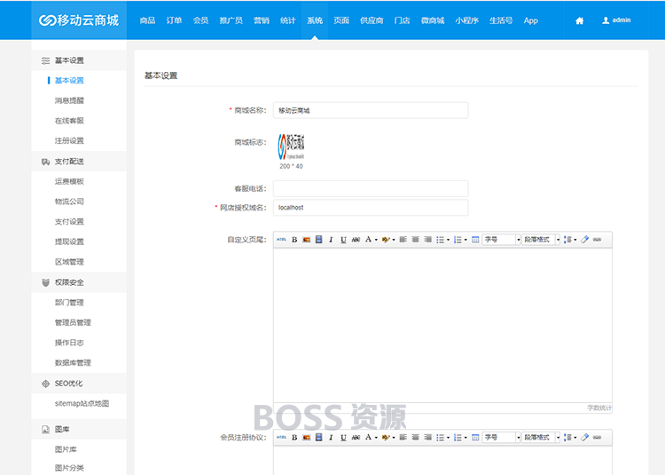Apply underline in 自定义页尾 editor
The height and width of the screenshot is (475, 665).
click(343, 240)
